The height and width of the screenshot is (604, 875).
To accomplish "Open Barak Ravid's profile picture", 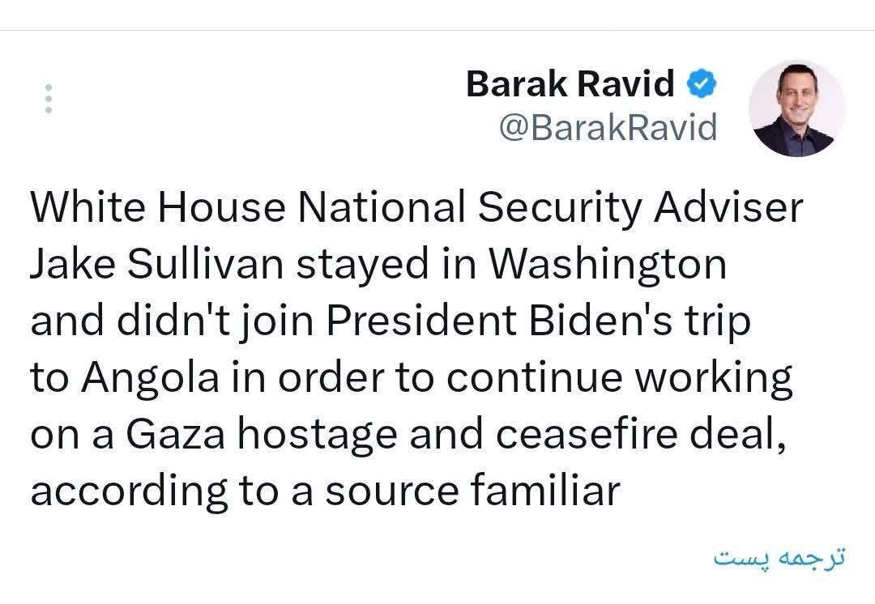I will coord(796,108).
